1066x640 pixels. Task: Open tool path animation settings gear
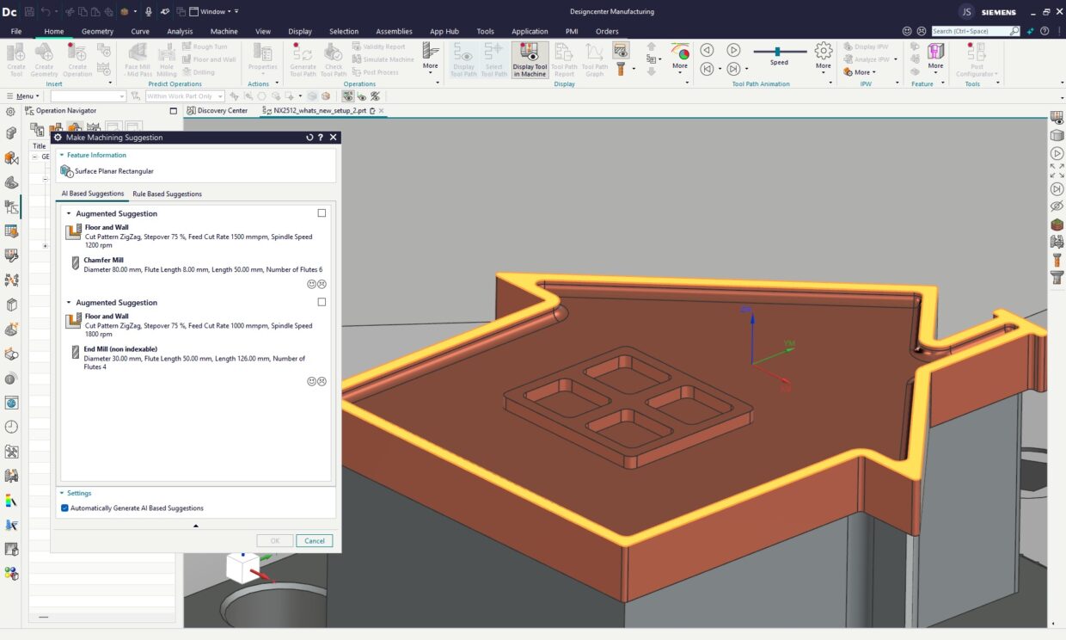pos(824,51)
